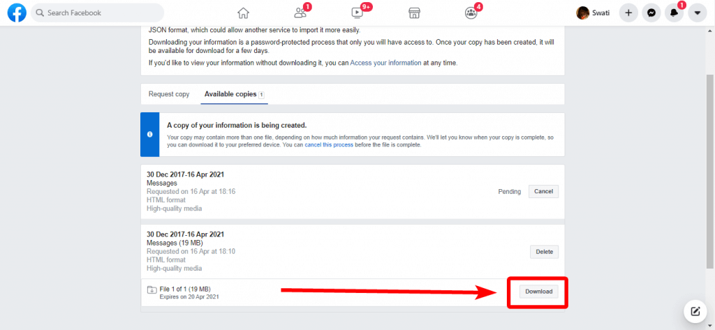Click the cancel this process link
The image size is (715, 330).
coord(329,145)
